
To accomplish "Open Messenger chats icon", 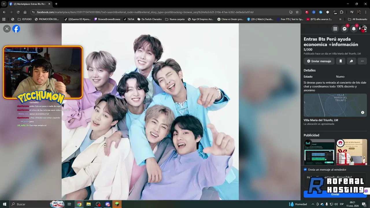I will 345,29.
